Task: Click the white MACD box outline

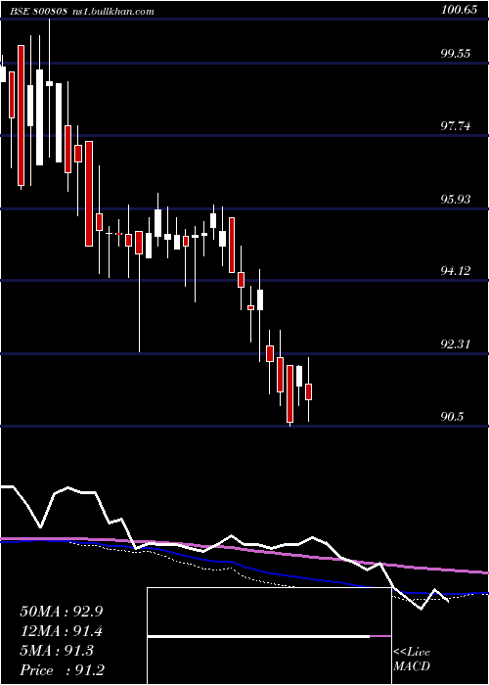Action: tap(269, 636)
